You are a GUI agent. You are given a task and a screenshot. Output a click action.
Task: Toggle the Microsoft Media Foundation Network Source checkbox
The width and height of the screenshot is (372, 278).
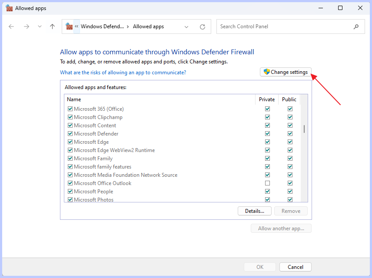coord(70,175)
